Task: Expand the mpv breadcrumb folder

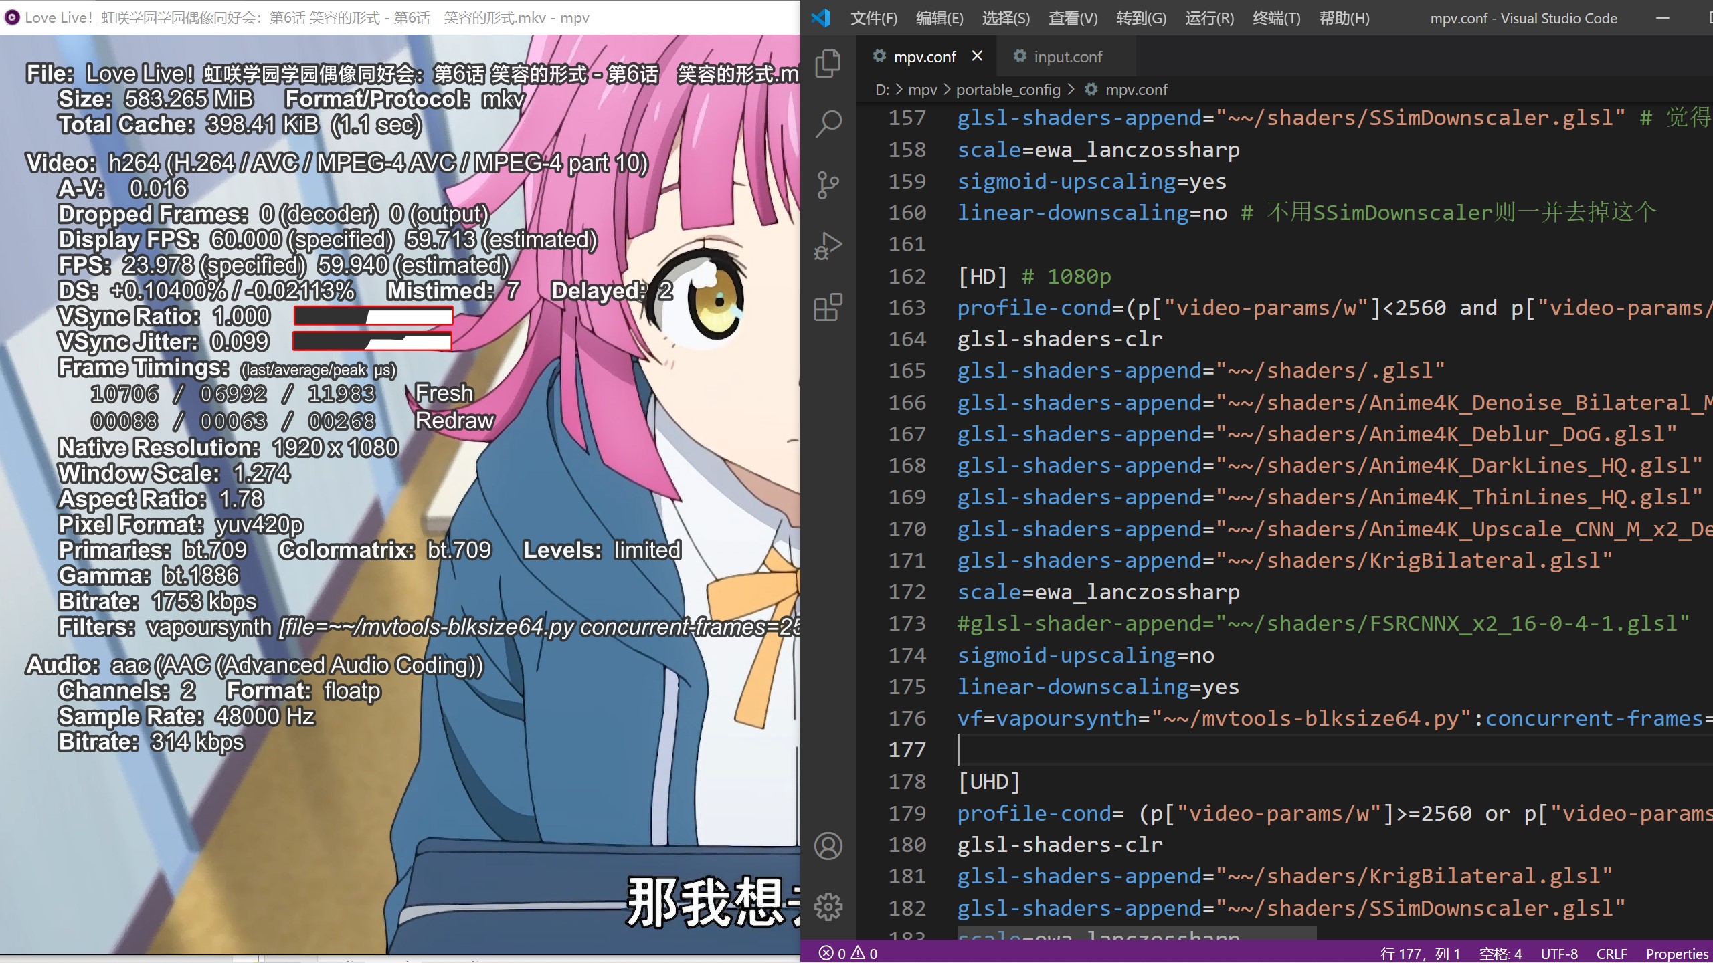Action: pyautogui.click(x=922, y=90)
